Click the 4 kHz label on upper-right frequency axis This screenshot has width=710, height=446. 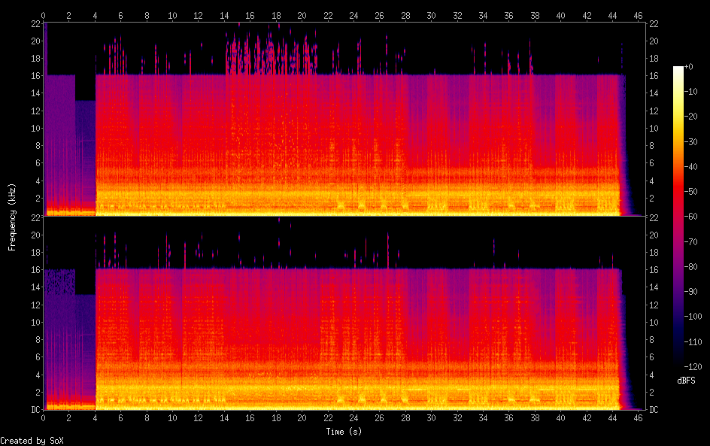tap(652, 181)
